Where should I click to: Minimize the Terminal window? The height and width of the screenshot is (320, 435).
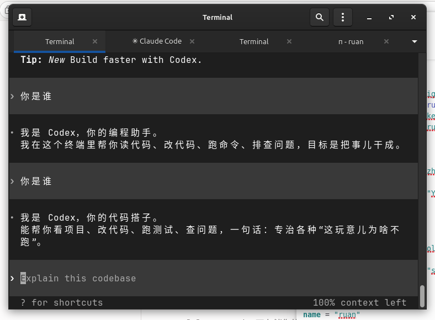coord(369,18)
